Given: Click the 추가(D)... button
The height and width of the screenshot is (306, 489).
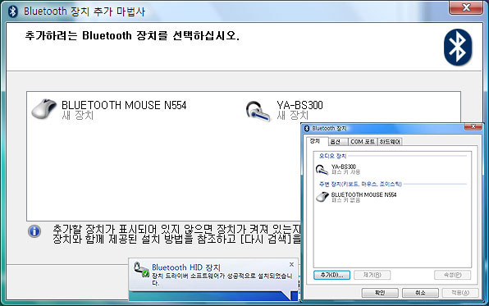Looking at the screenshot, I should point(331,275).
